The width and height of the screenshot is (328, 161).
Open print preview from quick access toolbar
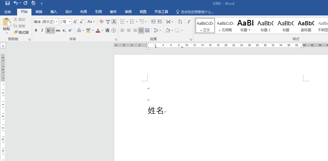tap(33, 3)
